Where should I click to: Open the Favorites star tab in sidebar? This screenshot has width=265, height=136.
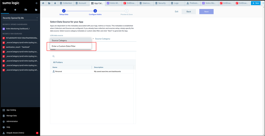pos(15,10)
